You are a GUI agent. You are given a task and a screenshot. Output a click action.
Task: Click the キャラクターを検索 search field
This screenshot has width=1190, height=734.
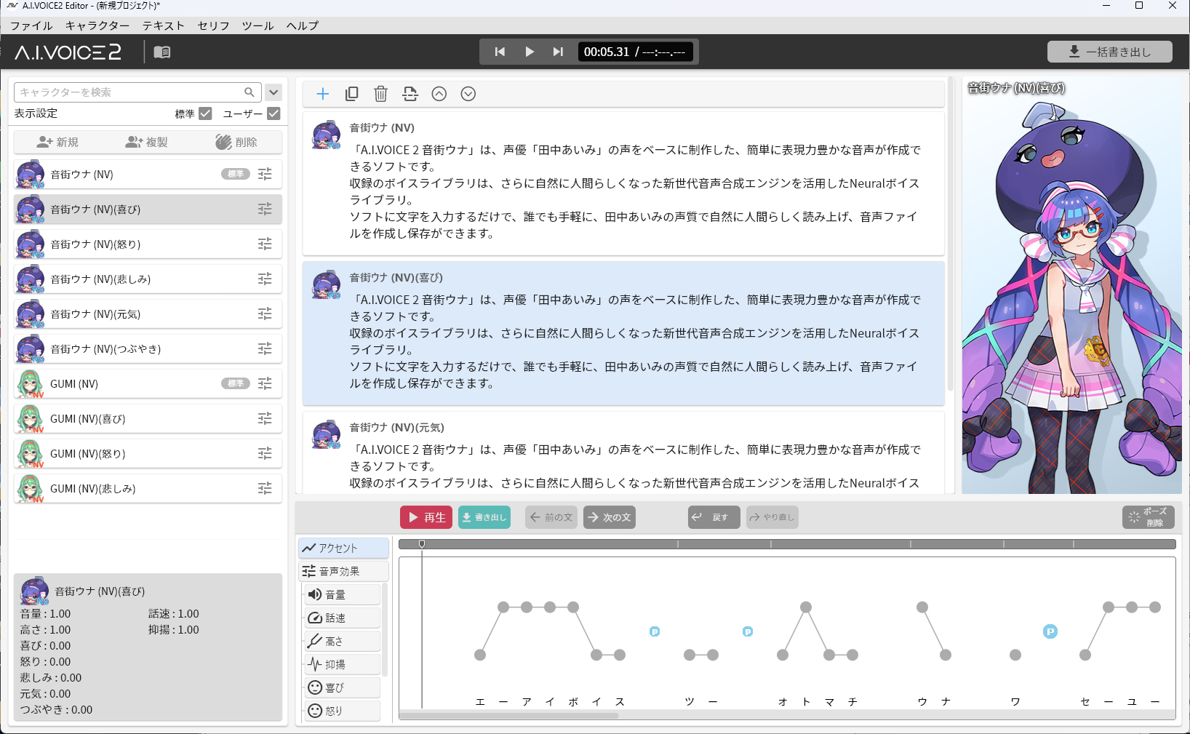pyautogui.click(x=137, y=92)
